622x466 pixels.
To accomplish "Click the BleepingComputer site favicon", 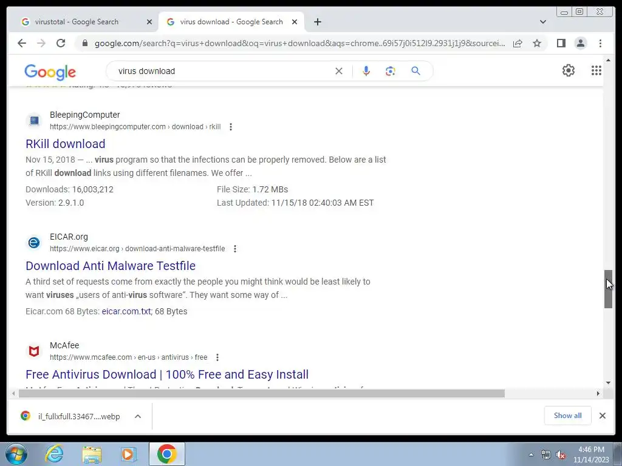I will 34,121.
